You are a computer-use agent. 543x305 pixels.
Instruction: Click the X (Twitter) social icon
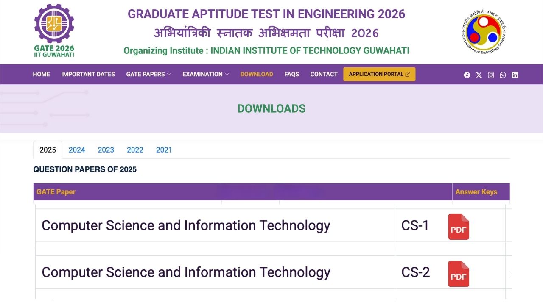tap(479, 75)
